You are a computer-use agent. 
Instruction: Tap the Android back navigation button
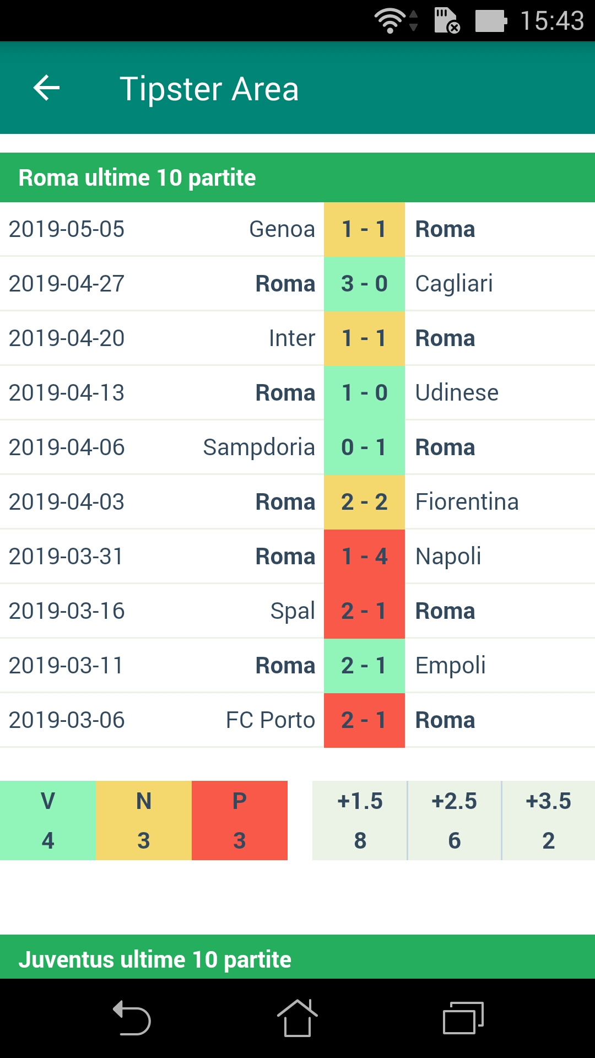132,1018
